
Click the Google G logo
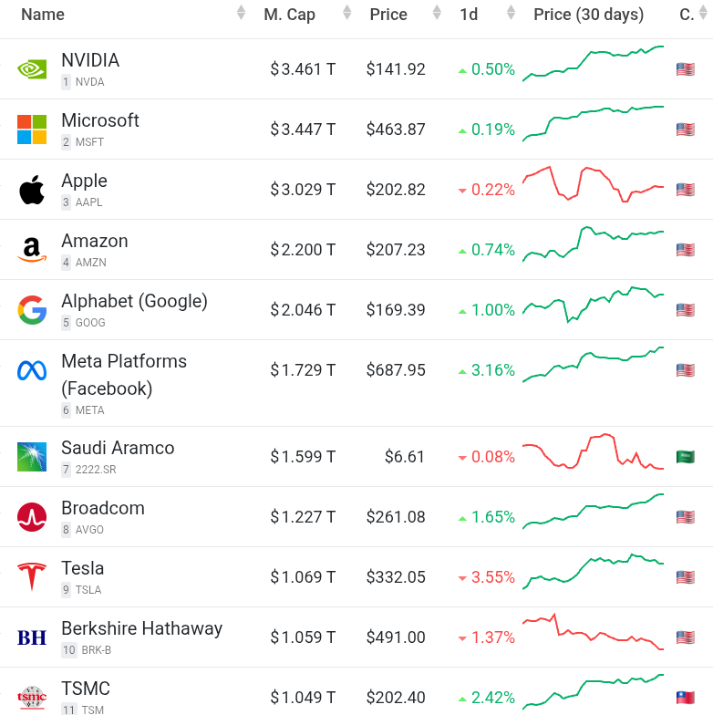pyautogui.click(x=32, y=310)
